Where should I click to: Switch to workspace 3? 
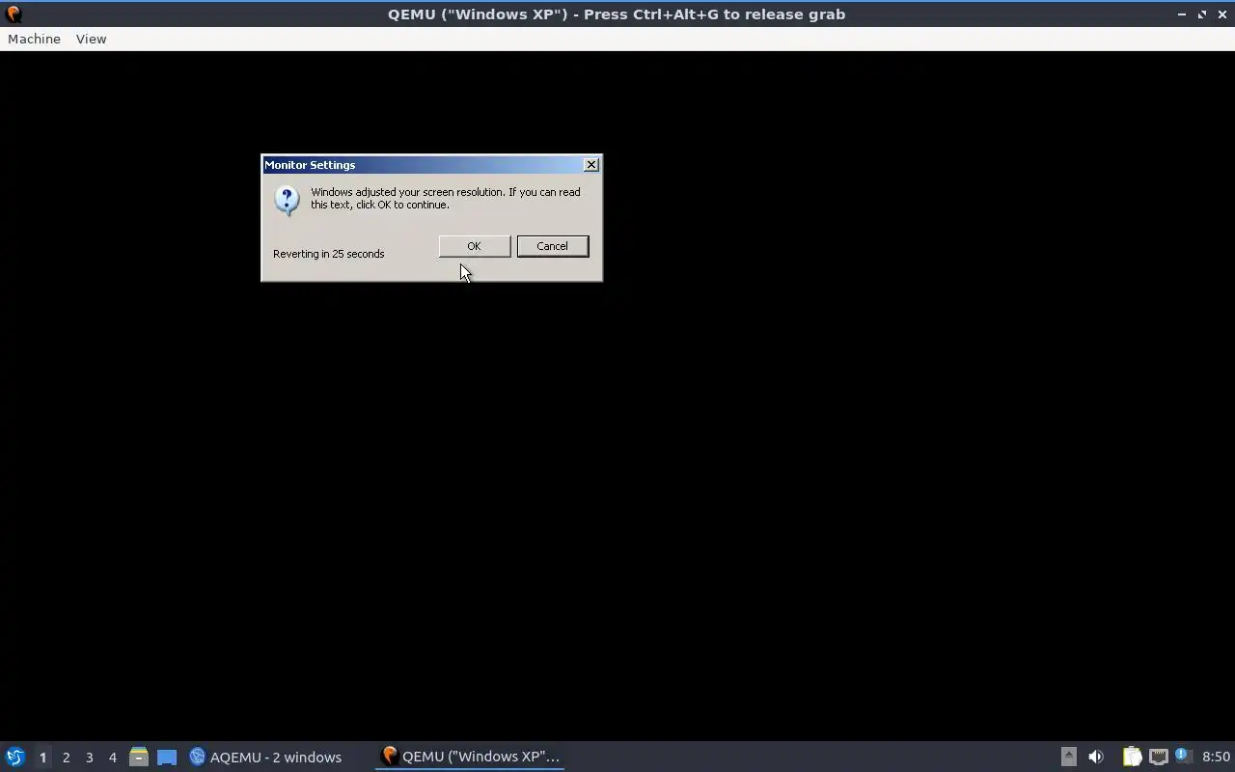tap(89, 758)
